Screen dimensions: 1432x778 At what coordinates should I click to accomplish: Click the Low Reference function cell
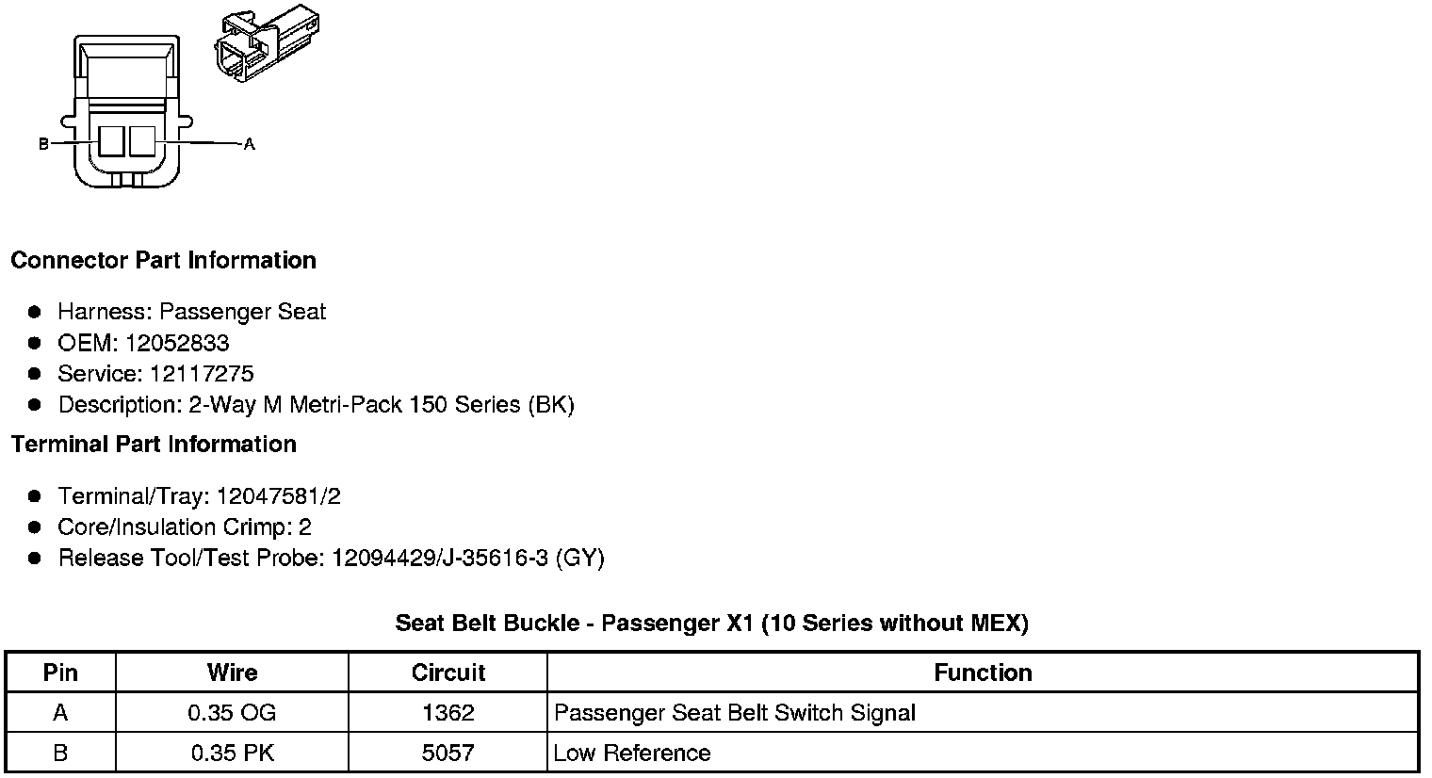pyautogui.click(x=632, y=754)
